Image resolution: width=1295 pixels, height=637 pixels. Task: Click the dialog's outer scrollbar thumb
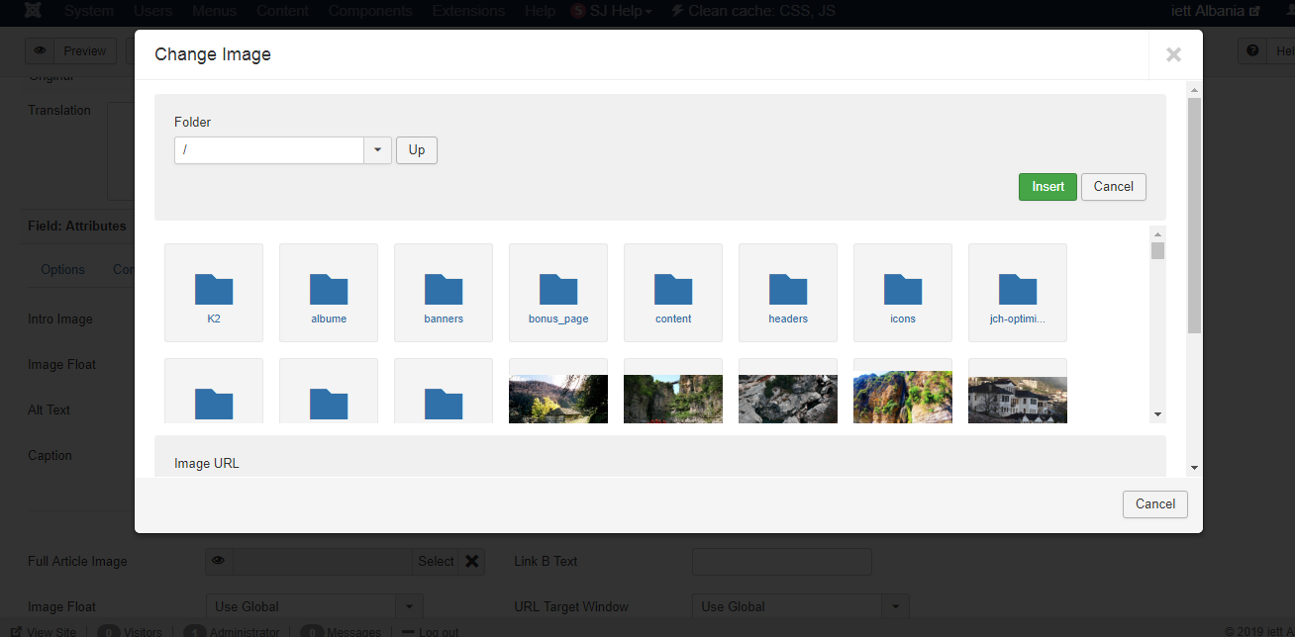pos(1194,215)
